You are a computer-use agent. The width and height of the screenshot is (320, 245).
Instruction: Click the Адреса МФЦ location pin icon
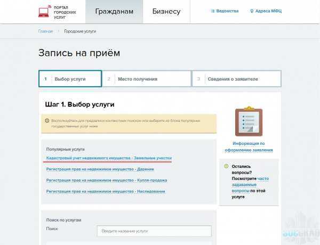(x=252, y=11)
